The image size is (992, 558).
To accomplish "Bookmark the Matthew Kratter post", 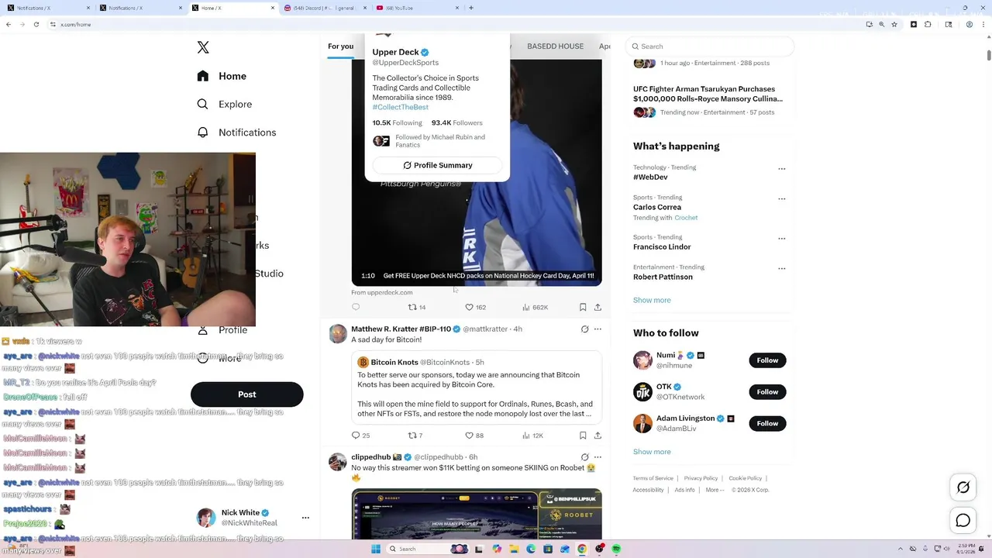I will point(583,436).
